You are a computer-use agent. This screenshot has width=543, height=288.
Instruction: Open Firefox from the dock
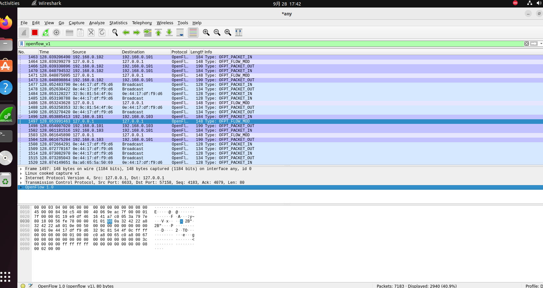[6, 23]
